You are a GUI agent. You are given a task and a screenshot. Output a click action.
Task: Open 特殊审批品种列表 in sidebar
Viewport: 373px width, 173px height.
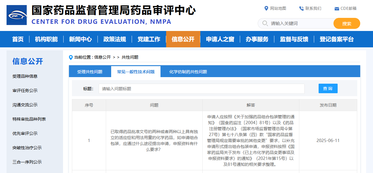[x=29, y=119]
